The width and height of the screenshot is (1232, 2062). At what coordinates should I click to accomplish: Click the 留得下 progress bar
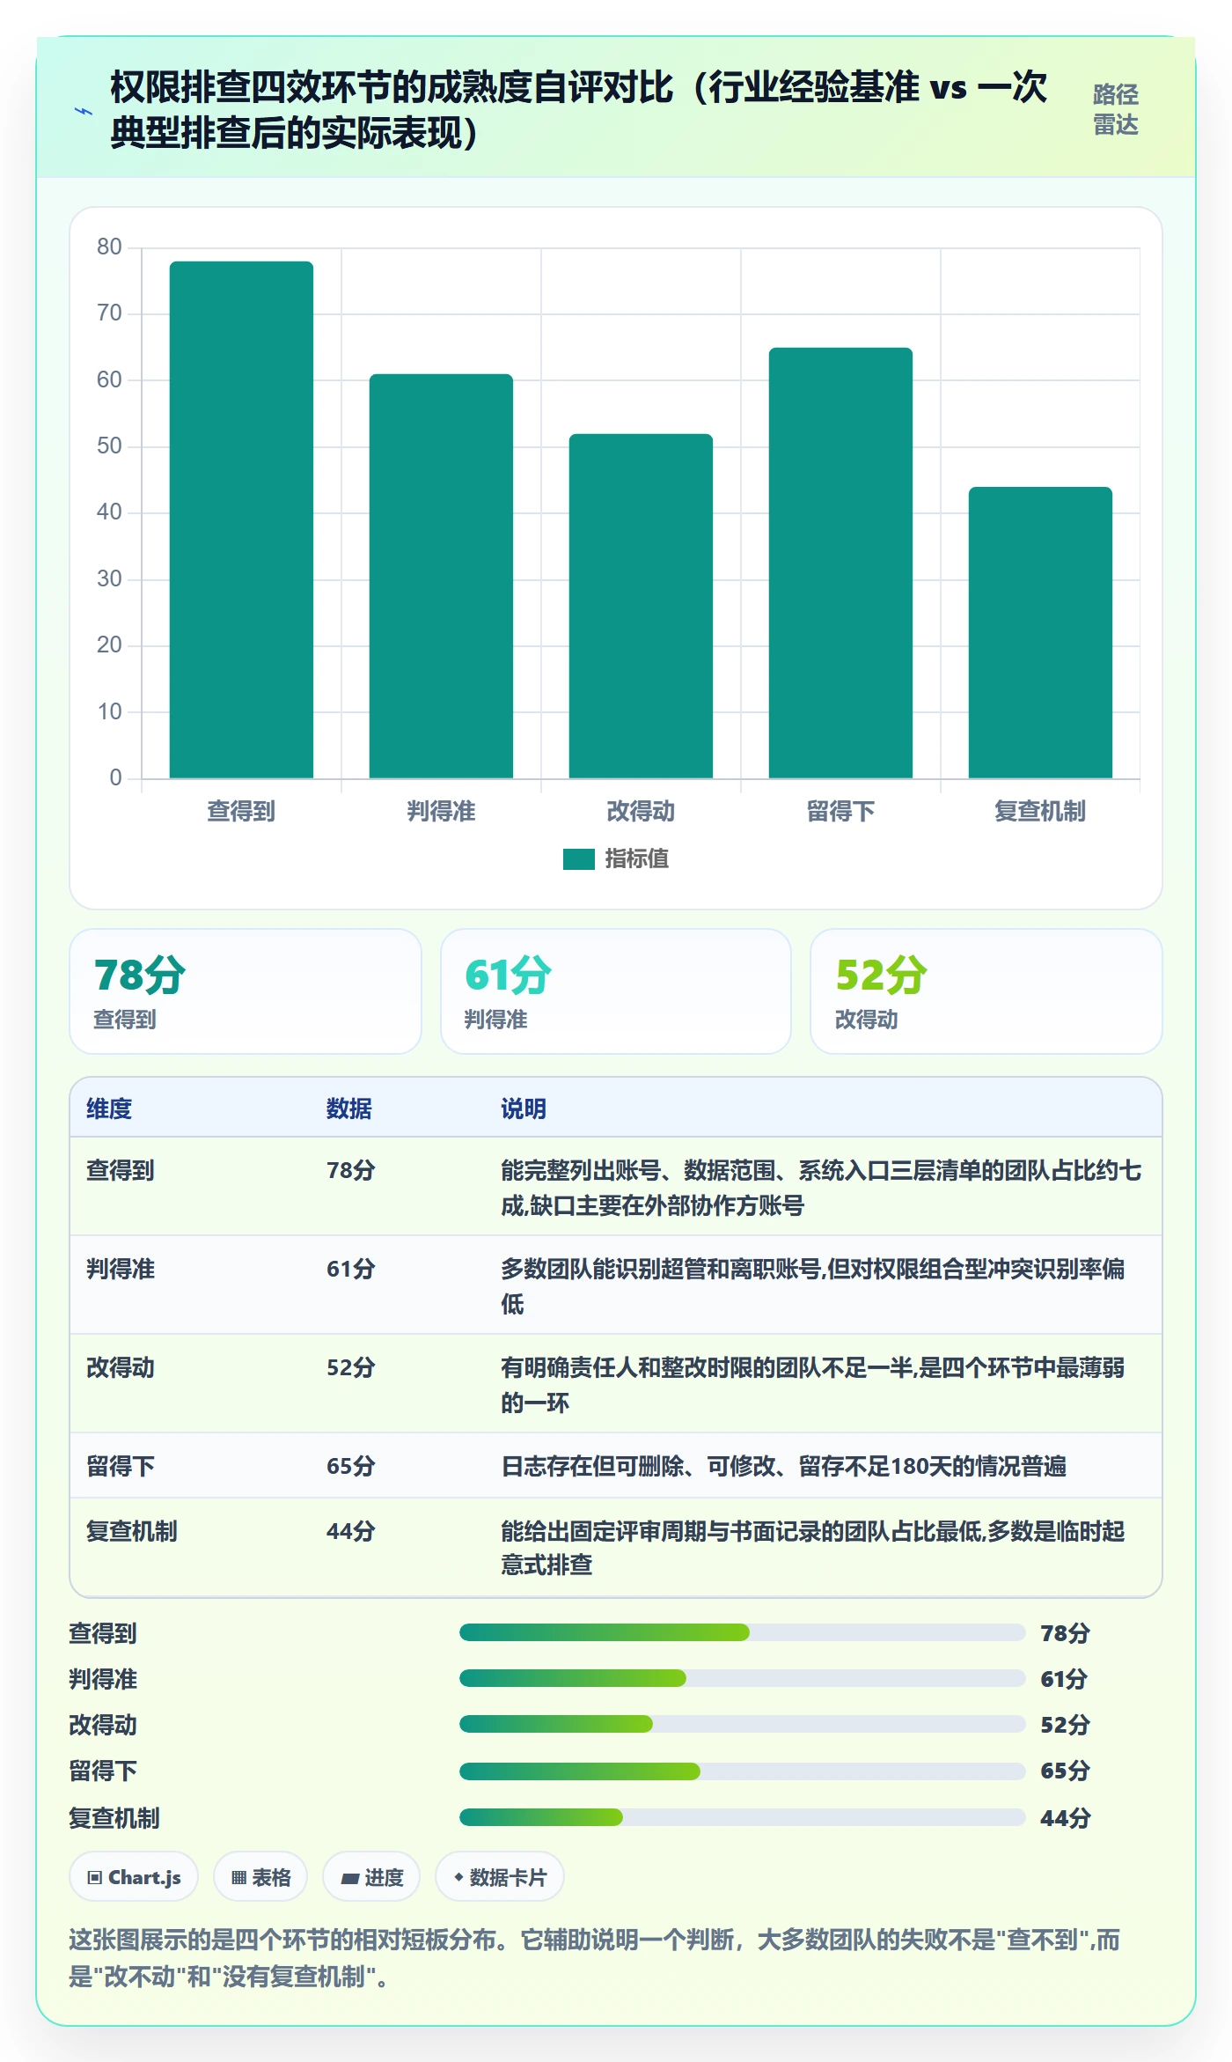(742, 1771)
